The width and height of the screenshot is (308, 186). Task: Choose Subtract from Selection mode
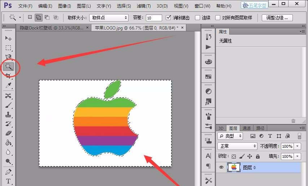point(47,17)
